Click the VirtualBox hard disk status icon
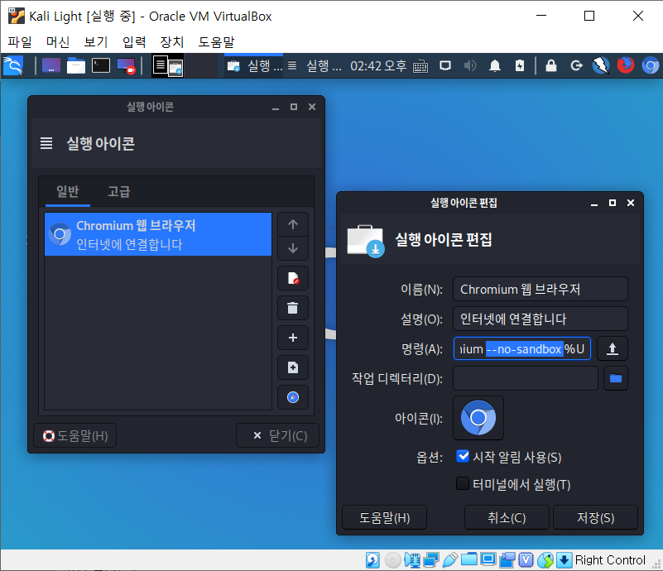 coord(372,560)
